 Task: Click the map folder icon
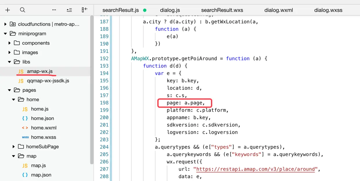point(21,156)
